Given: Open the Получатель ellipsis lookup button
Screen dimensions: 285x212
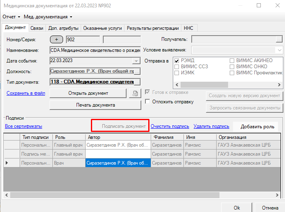Looking at the screenshot, I should click(x=279, y=40).
